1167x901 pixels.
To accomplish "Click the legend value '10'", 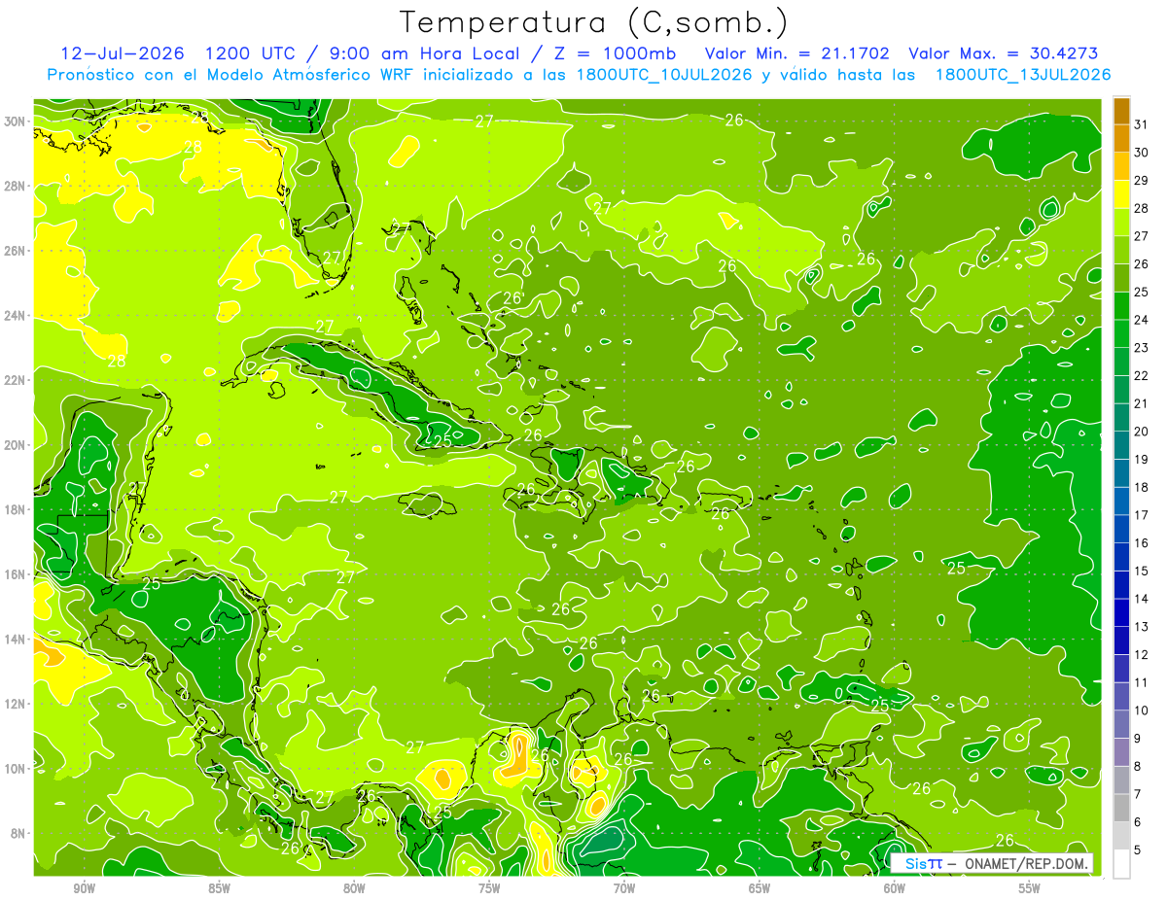I will click(1142, 710).
